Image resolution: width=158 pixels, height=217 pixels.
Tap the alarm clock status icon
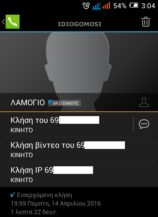point(86,6)
